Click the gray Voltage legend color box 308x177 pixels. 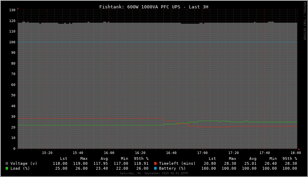point(7,163)
